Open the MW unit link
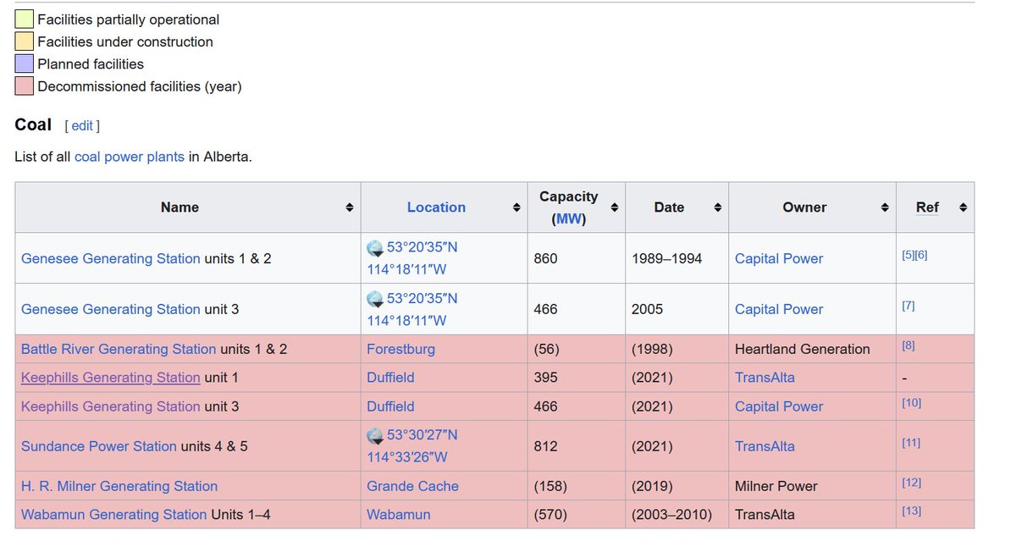Viewport: 1016px width, 547px height. point(568,218)
